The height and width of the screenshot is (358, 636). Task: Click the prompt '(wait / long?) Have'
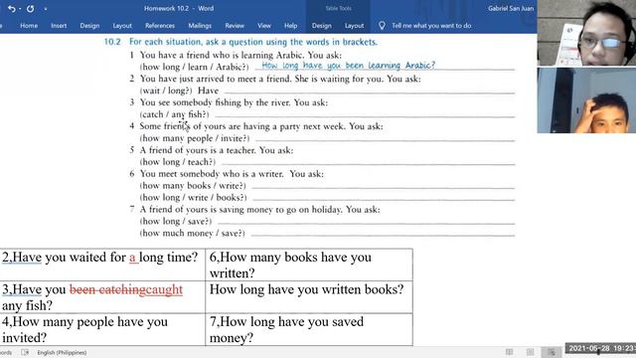(179, 90)
